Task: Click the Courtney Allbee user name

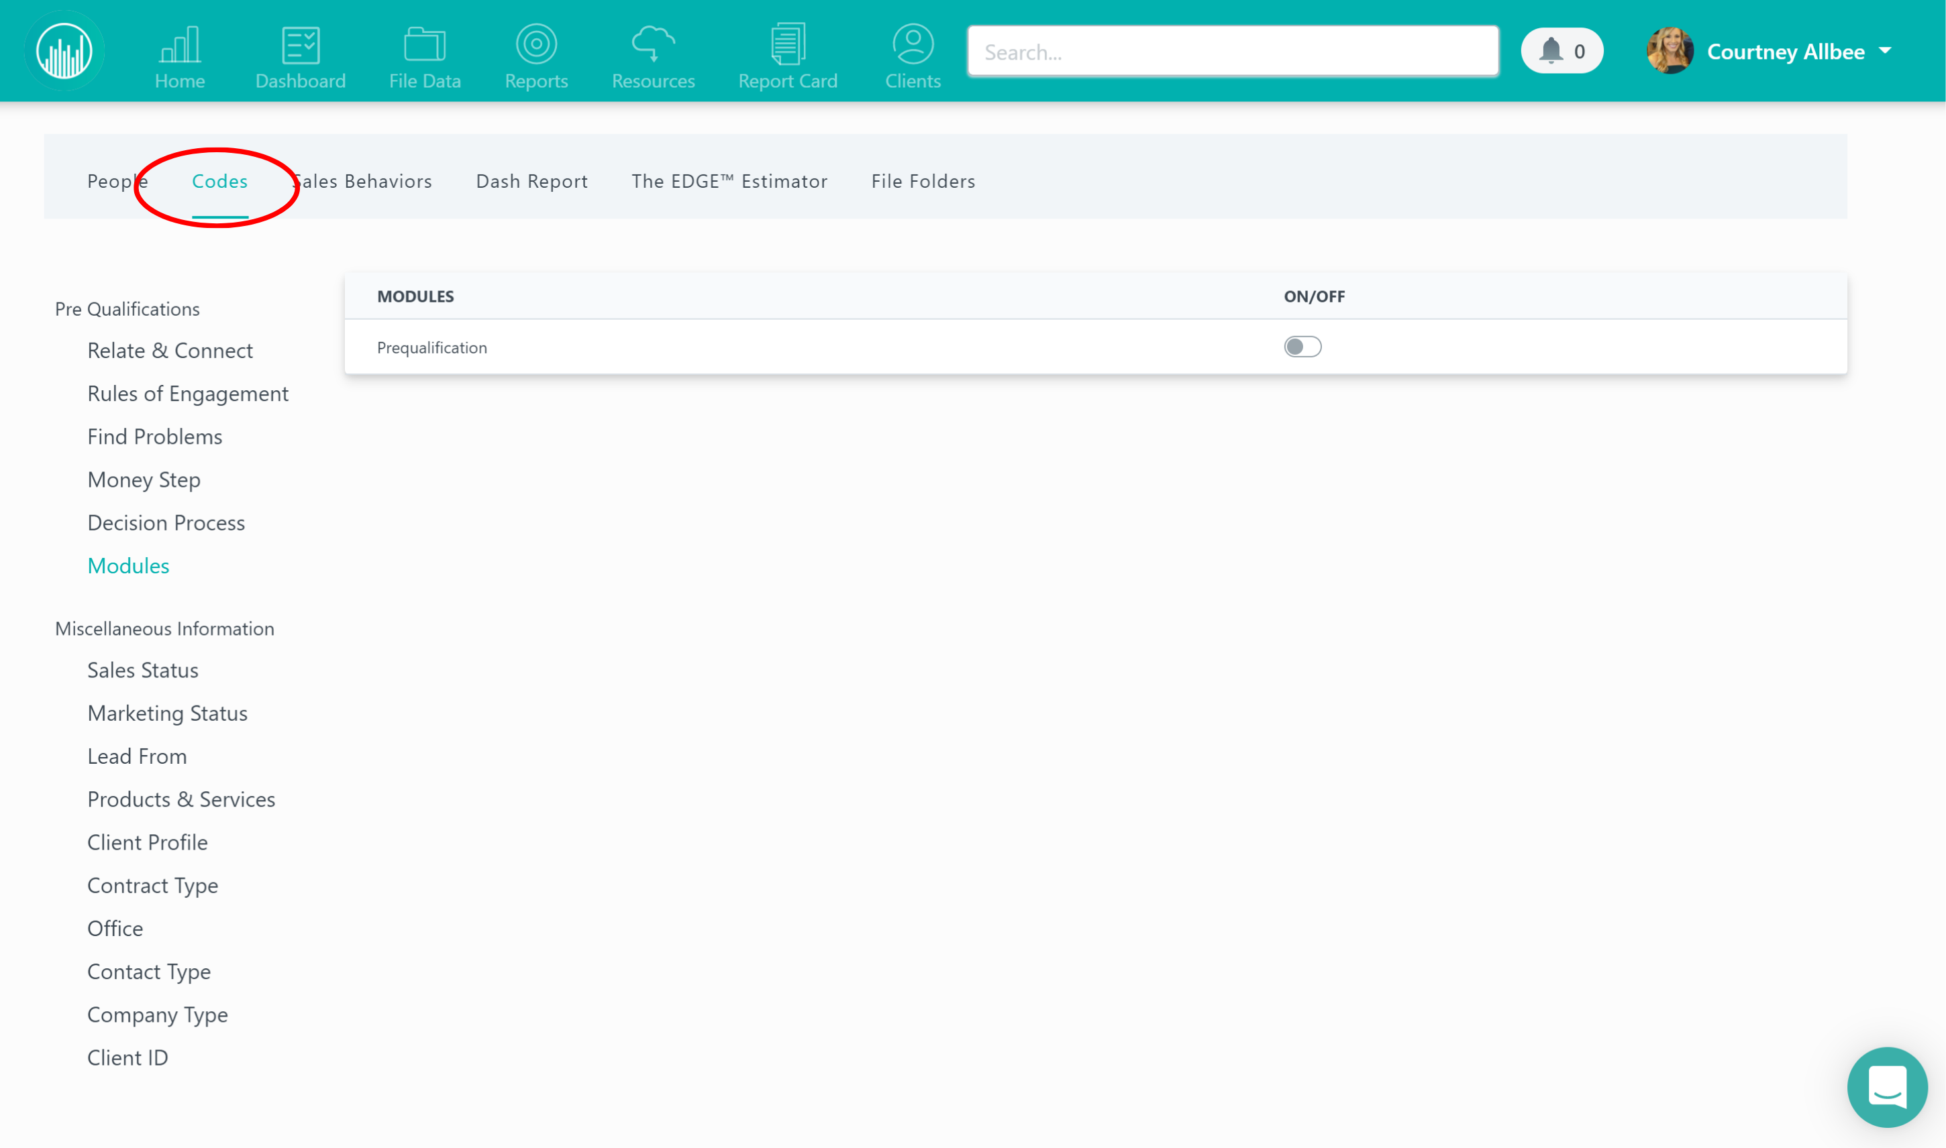Action: pyautogui.click(x=1785, y=52)
